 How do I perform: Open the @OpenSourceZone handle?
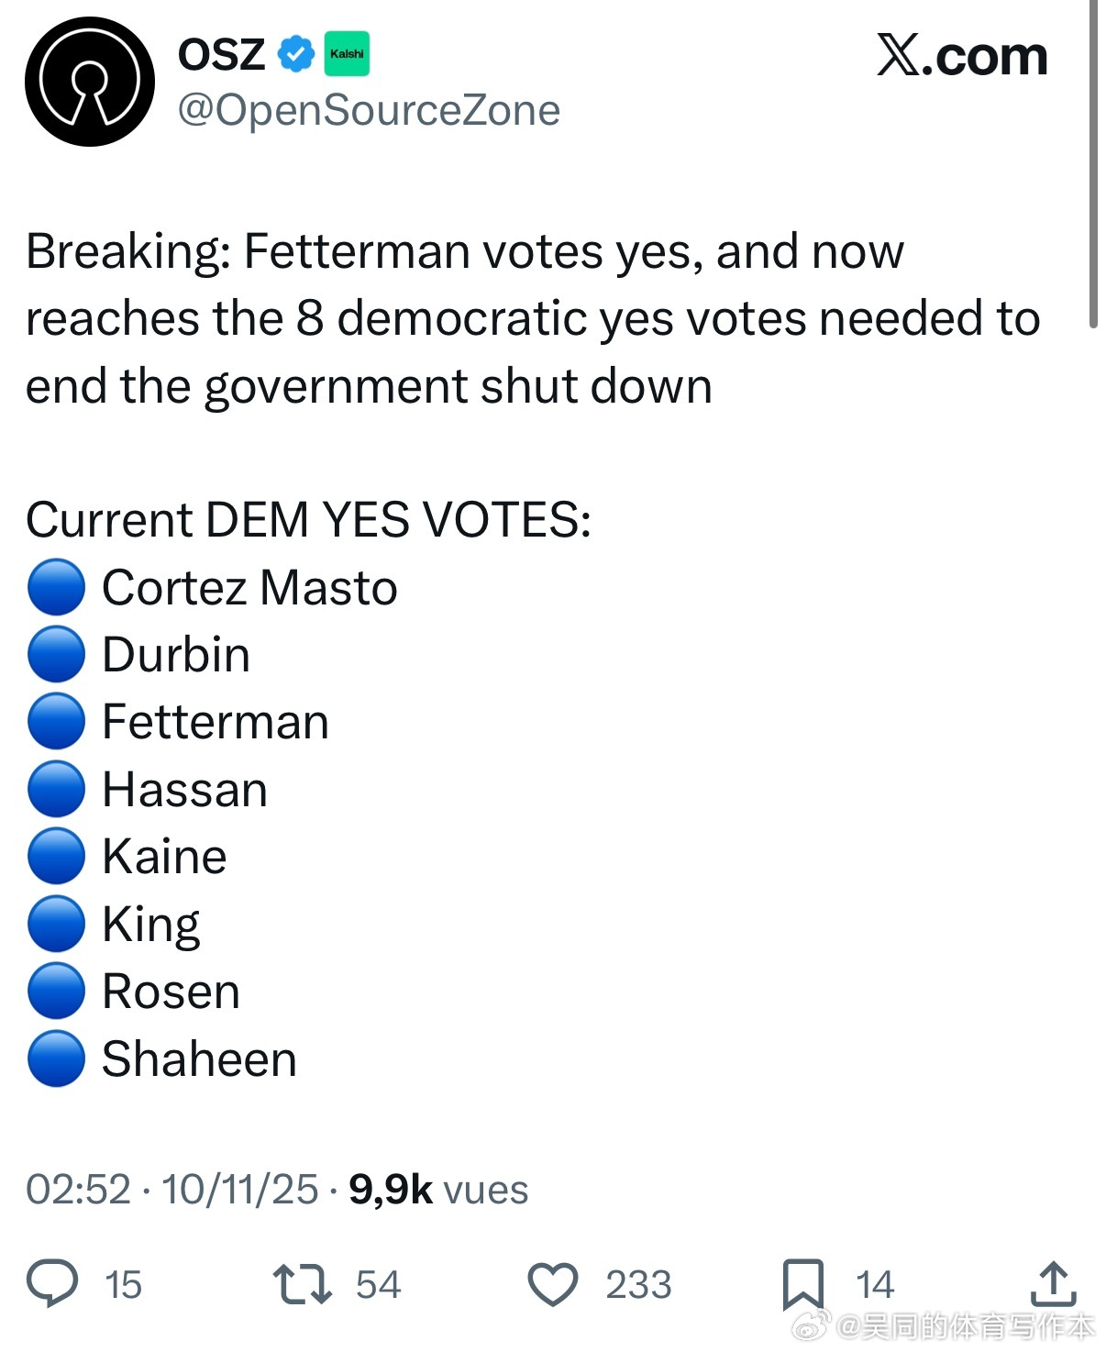point(369,111)
